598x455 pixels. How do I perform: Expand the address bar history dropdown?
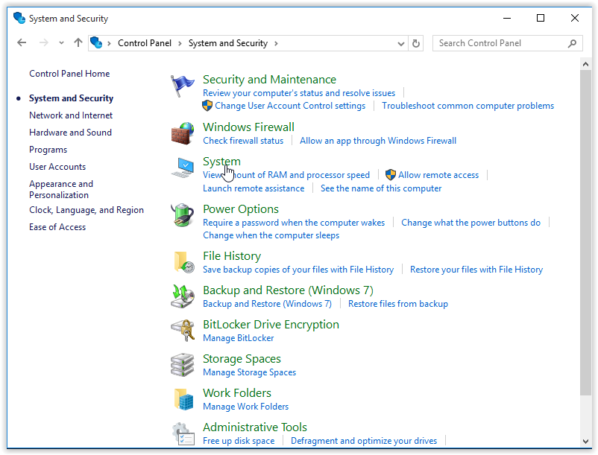(401, 44)
